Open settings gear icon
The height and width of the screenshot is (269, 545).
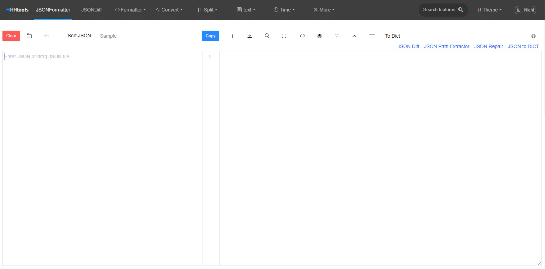pyautogui.click(x=533, y=36)
